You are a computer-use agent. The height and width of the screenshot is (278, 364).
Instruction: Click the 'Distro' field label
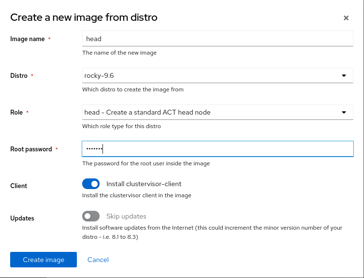[19, 76]
